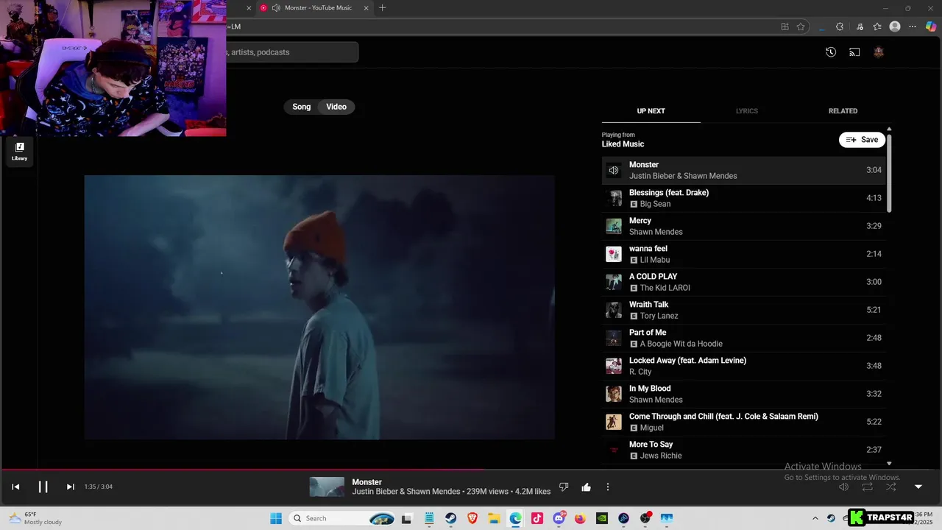
Task: Mute the Monster tab via its speaker icon
Action: 276,8
